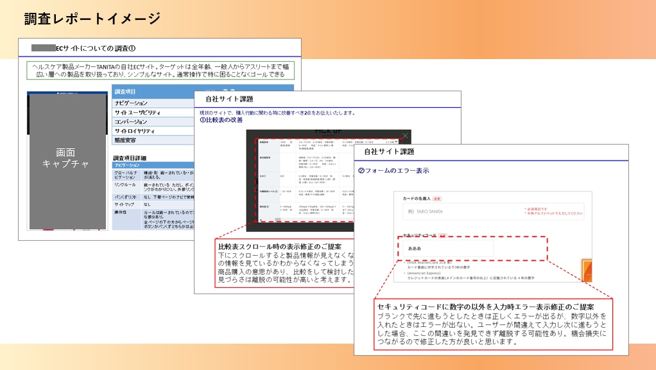
Task: Click the security code field containing 'あああ'
Action: [447, 248]
